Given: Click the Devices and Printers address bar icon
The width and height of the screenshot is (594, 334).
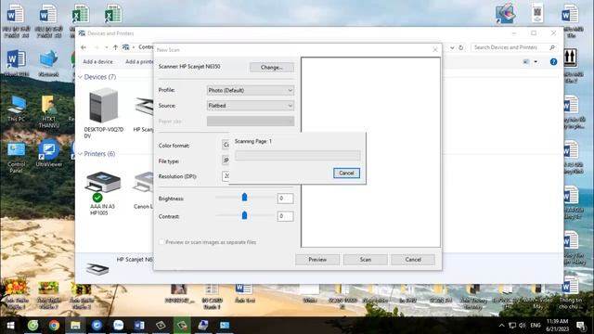Looking at the screenshot, I should (126, 47).
